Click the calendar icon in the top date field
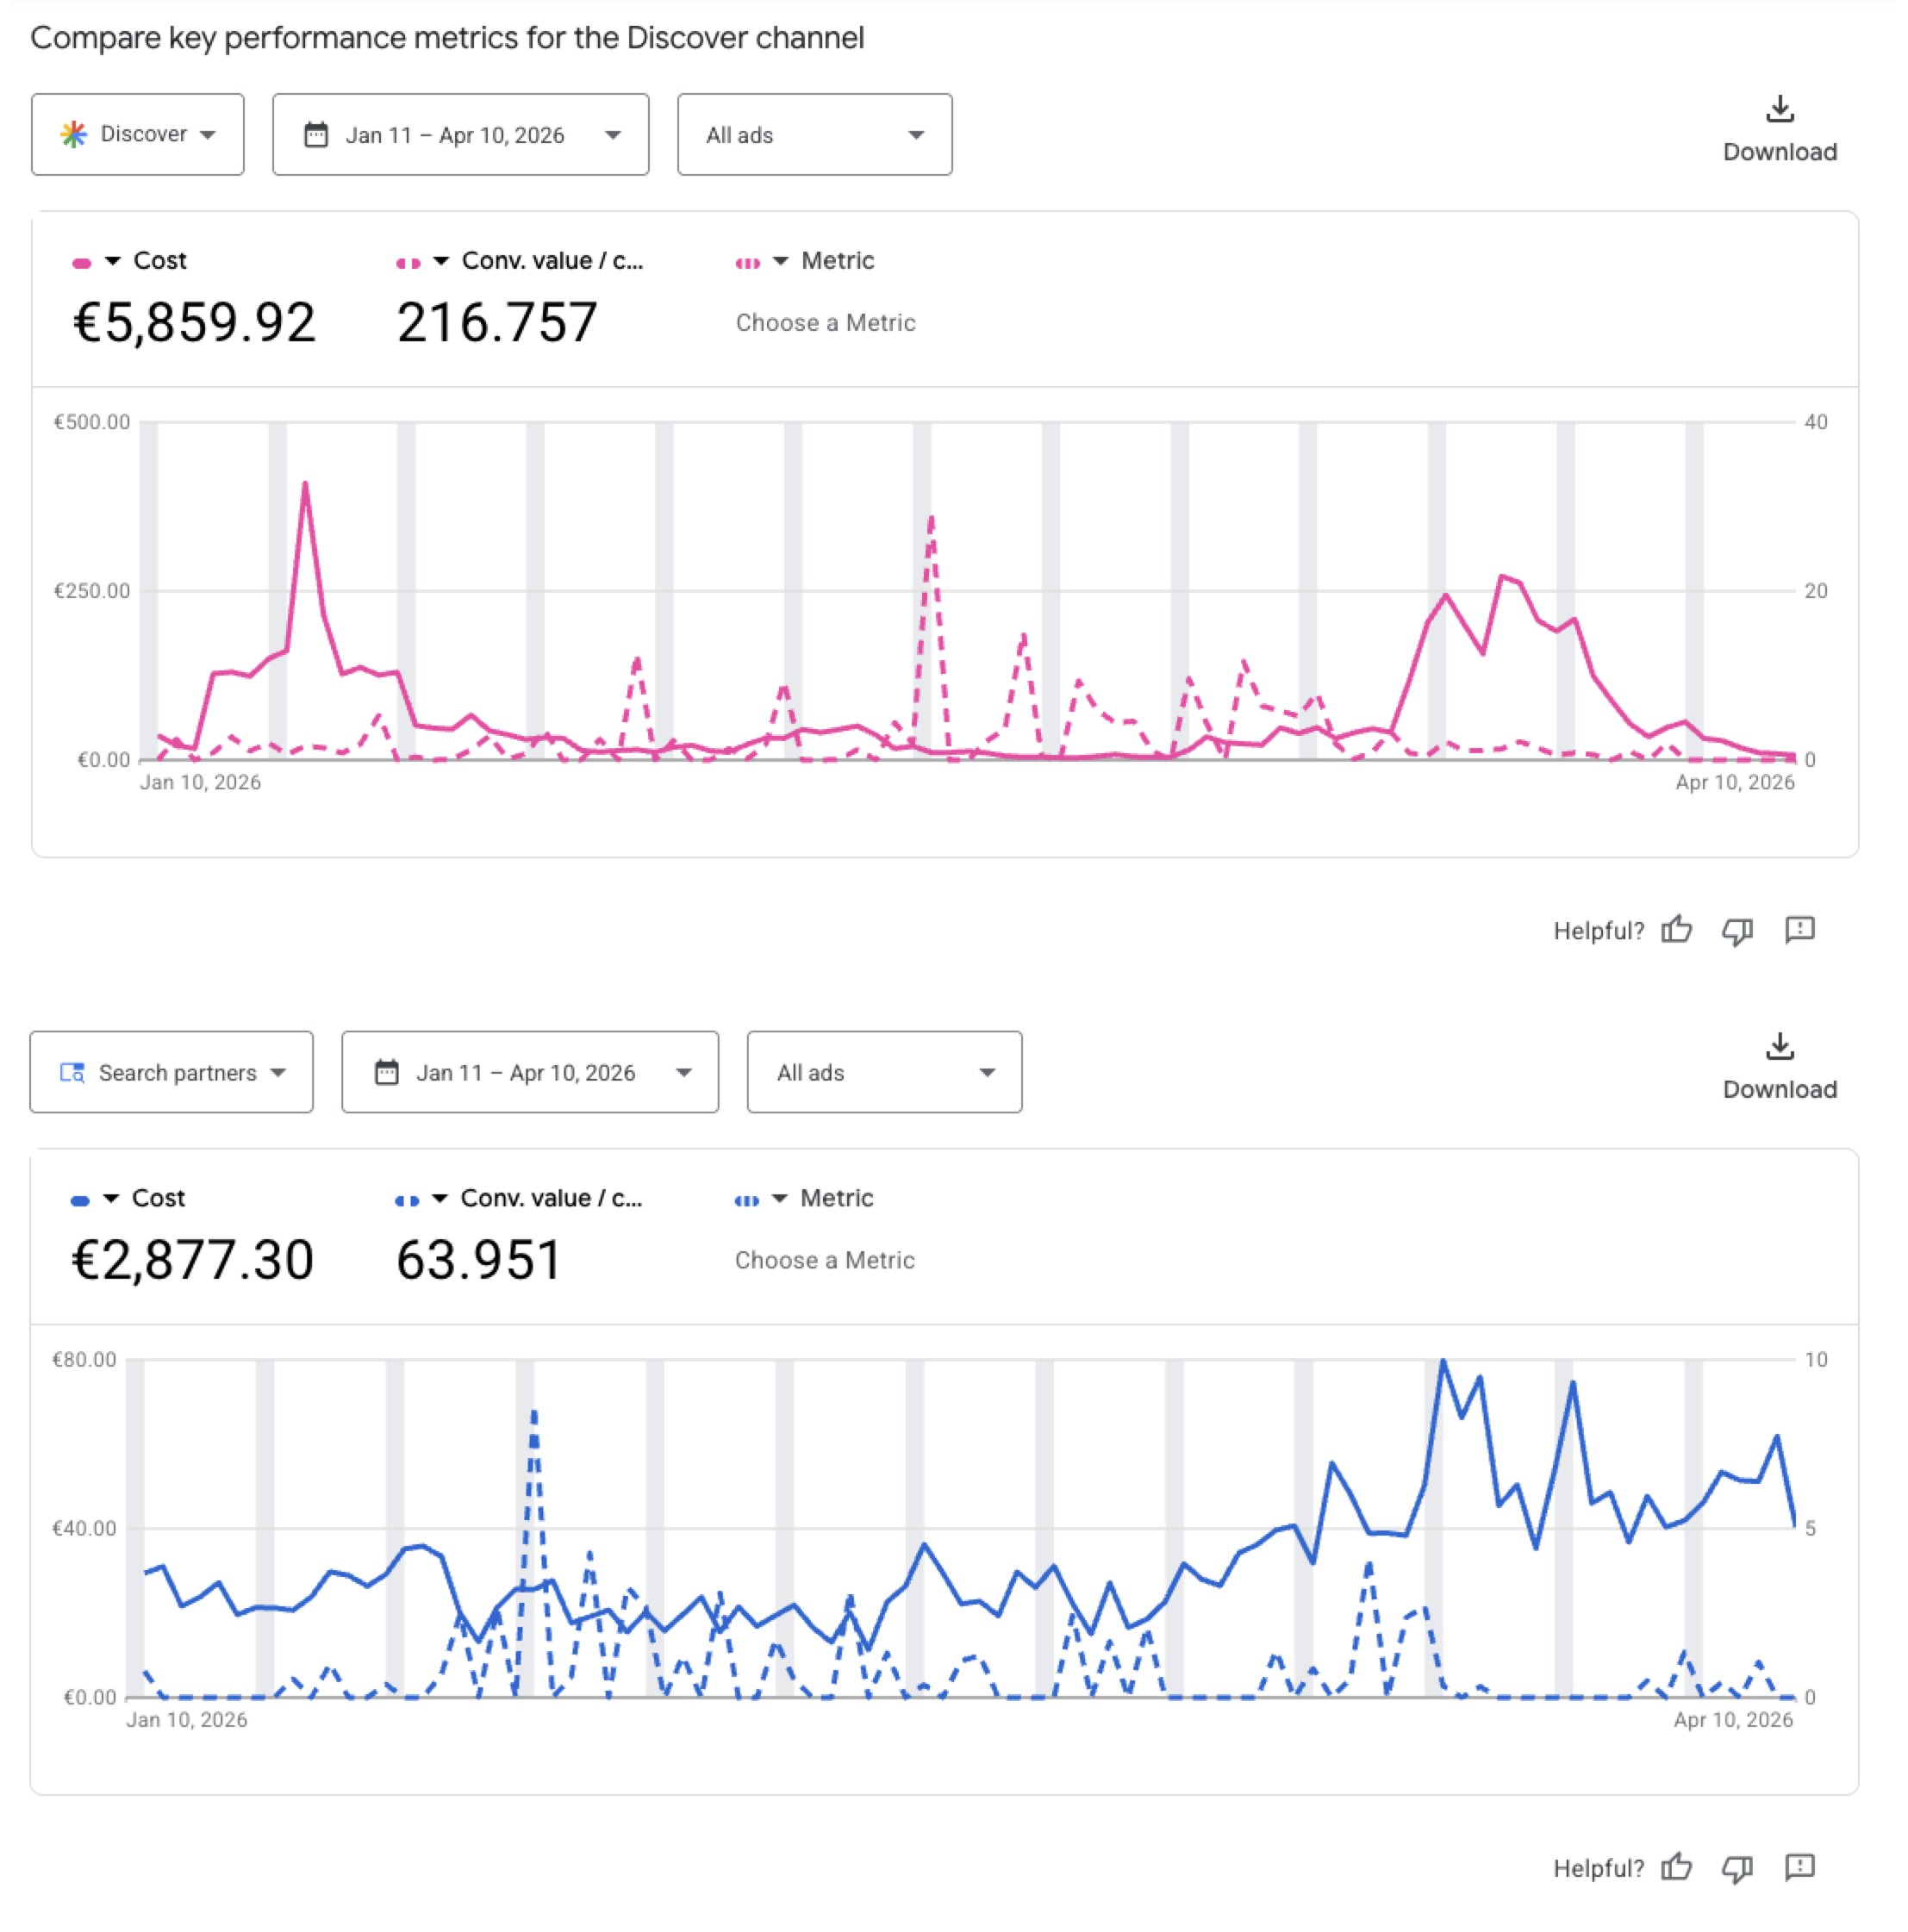 click(x=315, y=134)
